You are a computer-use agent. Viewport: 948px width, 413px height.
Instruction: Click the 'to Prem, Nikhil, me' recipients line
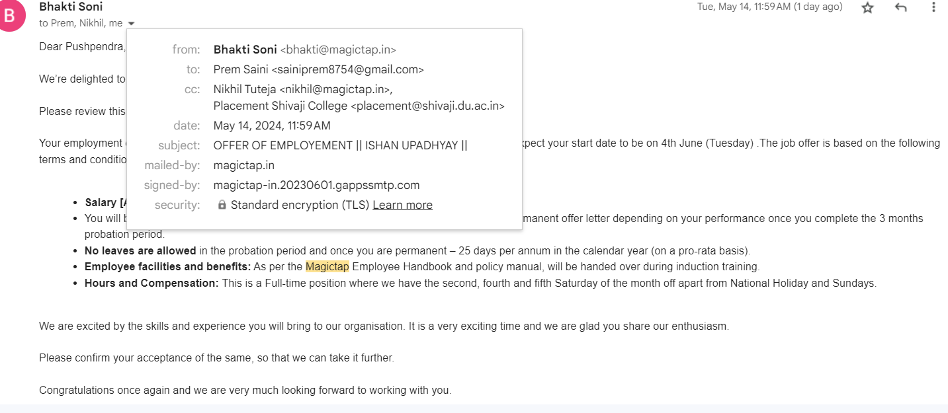81,23
